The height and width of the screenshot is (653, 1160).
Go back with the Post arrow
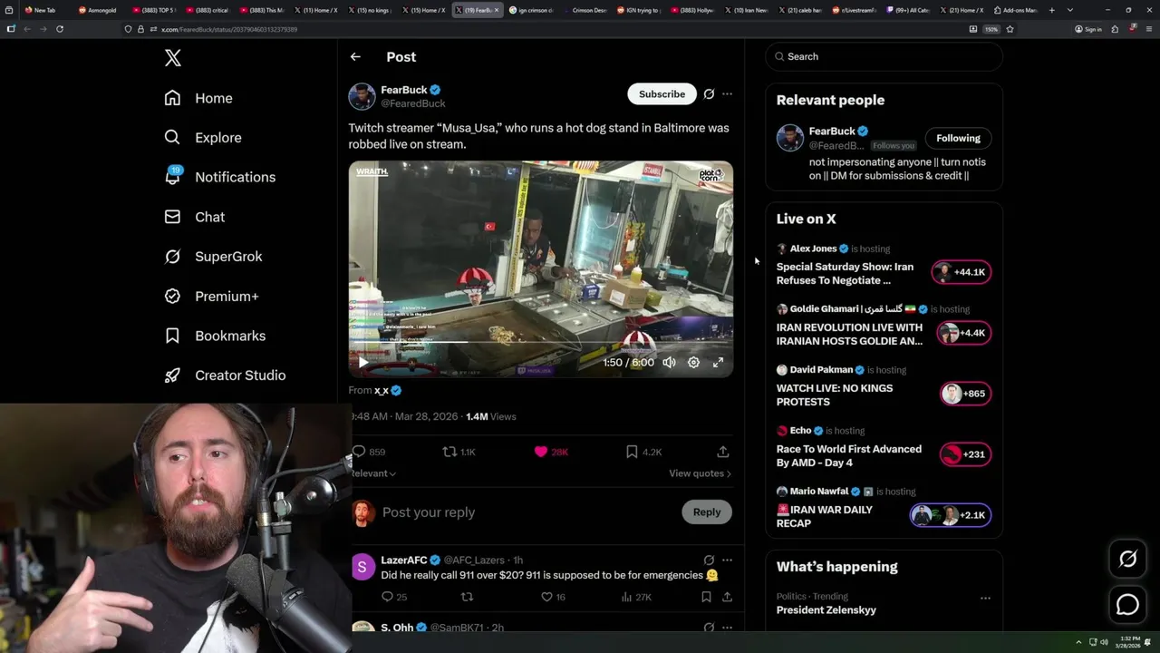pos(355,56)
